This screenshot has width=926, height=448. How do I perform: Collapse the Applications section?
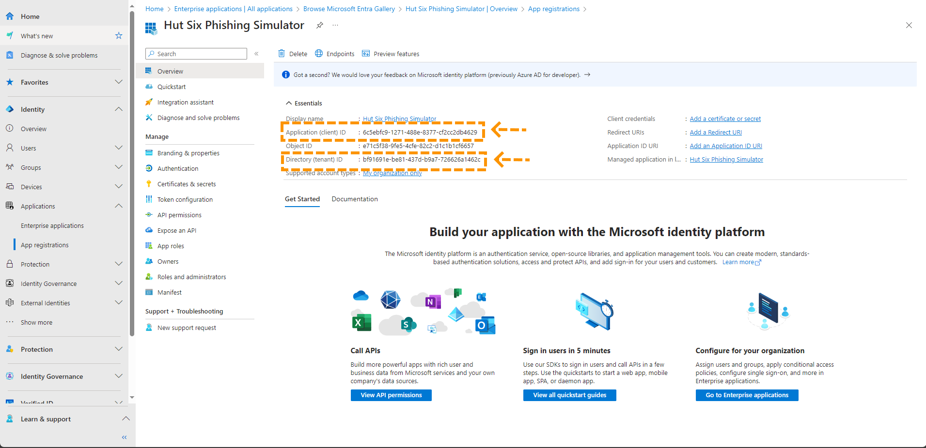[x=118, y=206]
